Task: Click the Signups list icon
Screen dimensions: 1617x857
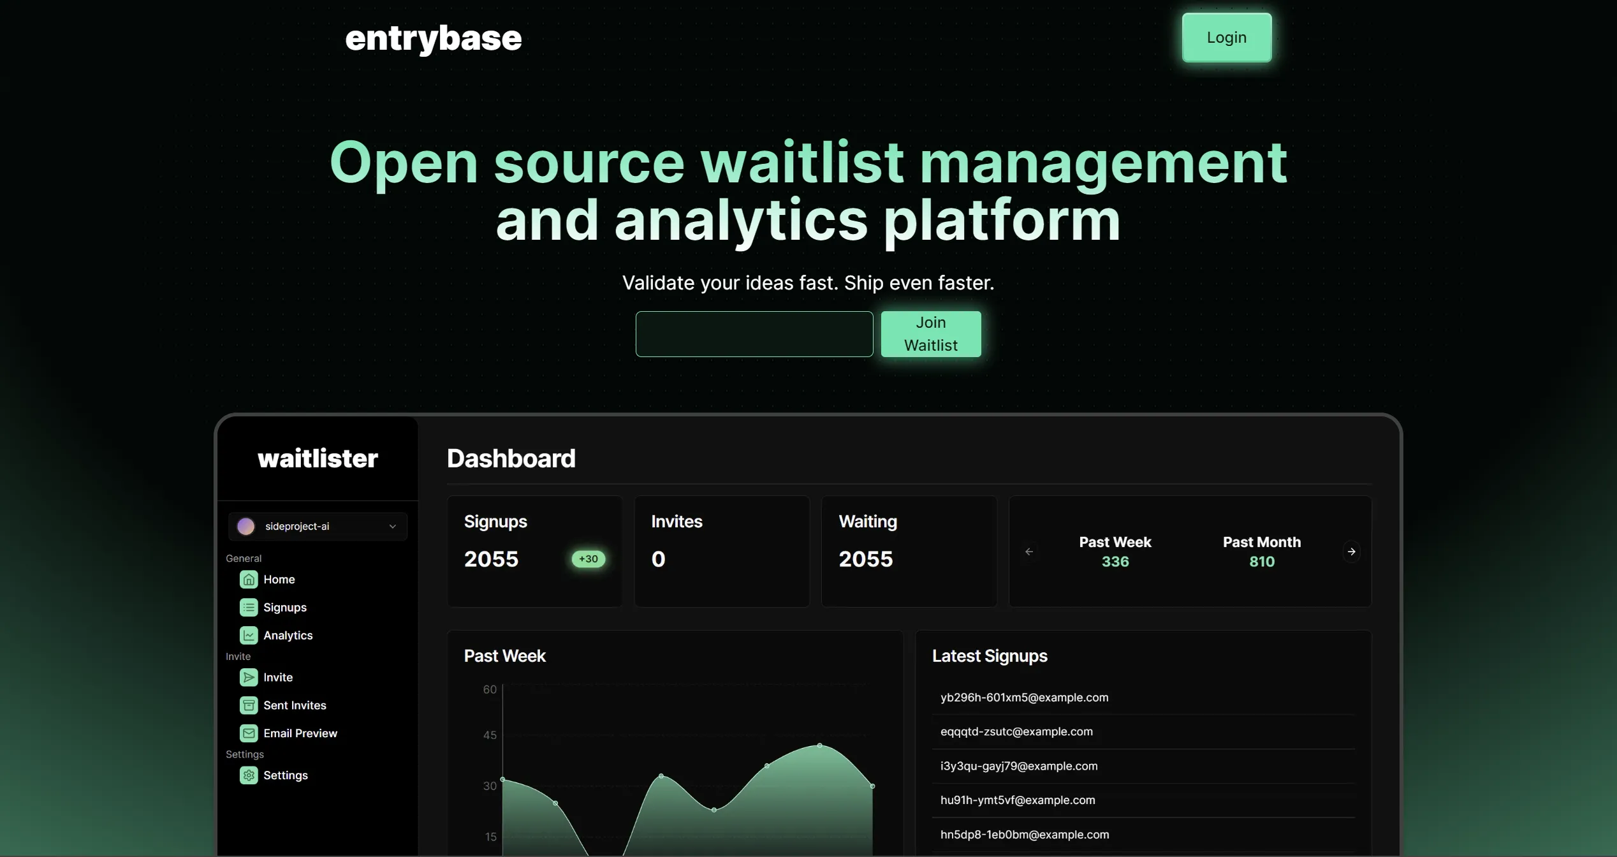Action: pos(249,608)
